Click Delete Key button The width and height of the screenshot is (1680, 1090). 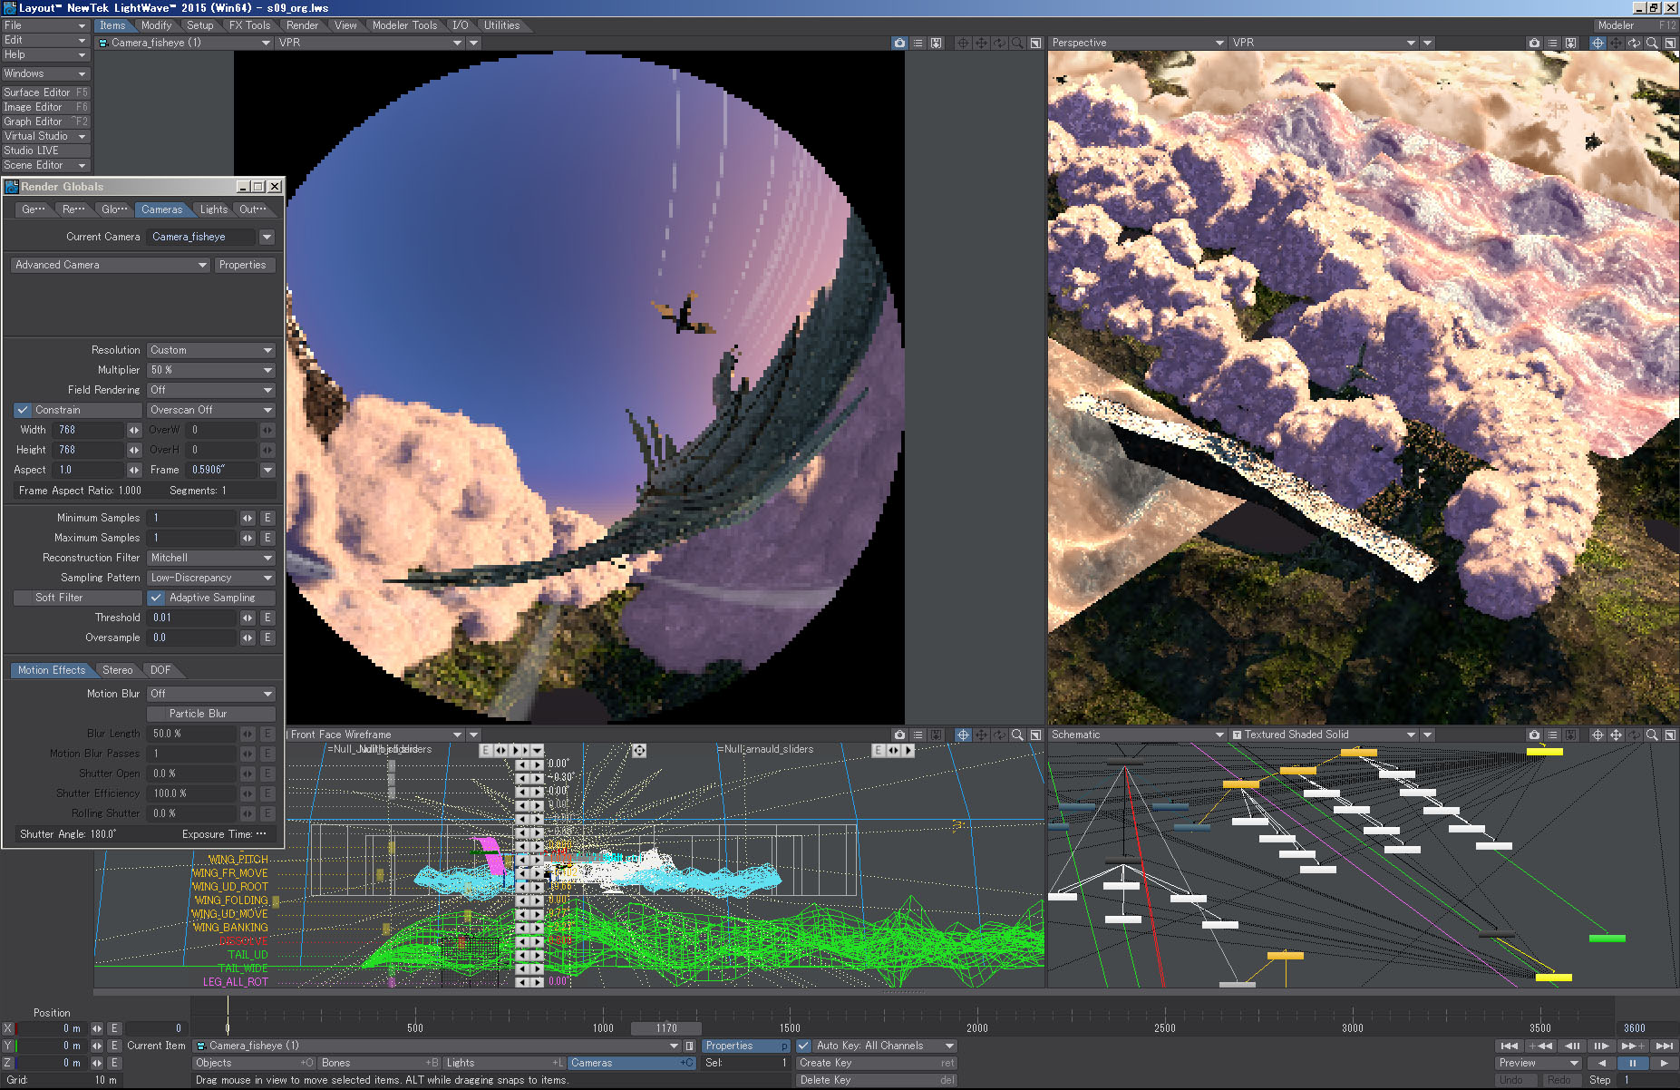click(876, 1080)
